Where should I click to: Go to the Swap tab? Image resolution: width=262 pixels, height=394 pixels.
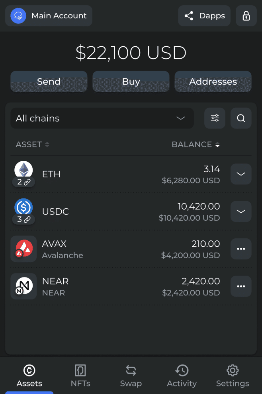pos(131,376)
